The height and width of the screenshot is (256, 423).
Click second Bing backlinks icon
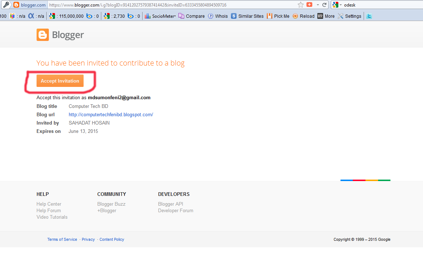point(130,16)
